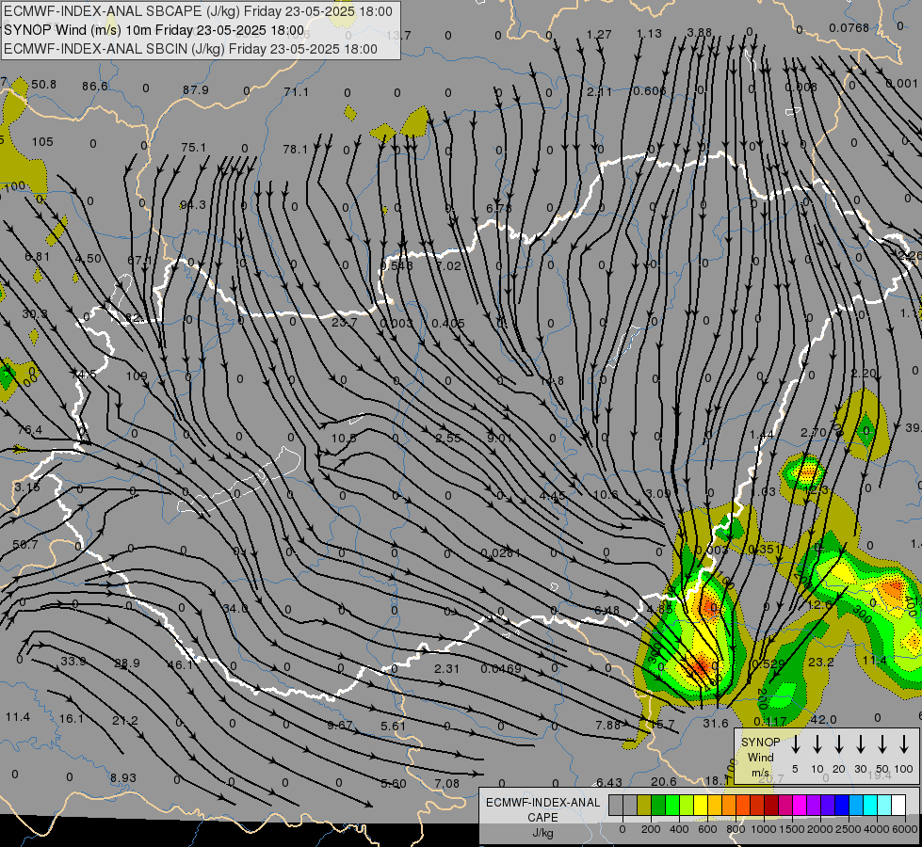Click the SBCAPE title line in header
Image resolution: width=922 pixels, height=847 pixels.
coord(198,11)
